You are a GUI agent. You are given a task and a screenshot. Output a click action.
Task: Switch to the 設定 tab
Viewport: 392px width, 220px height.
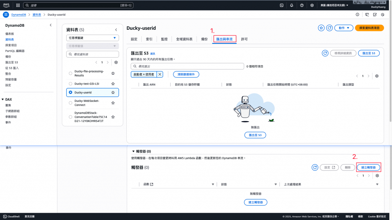[134, 39]
